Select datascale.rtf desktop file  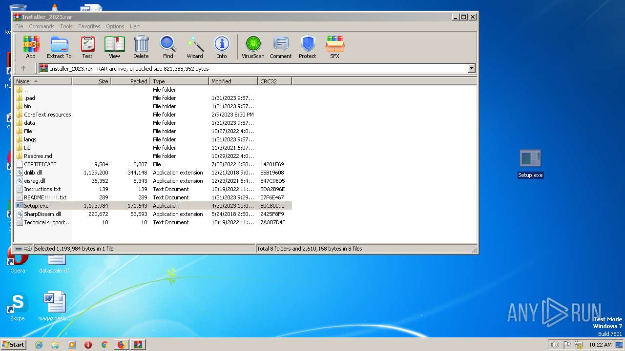click(54, 263)
